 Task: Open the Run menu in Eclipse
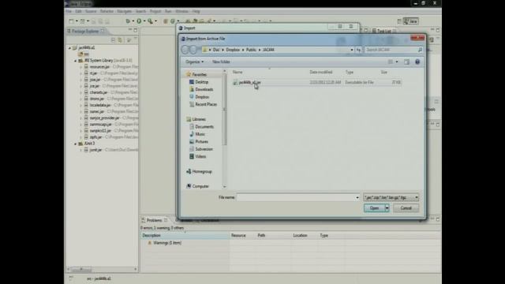point(168,11)
